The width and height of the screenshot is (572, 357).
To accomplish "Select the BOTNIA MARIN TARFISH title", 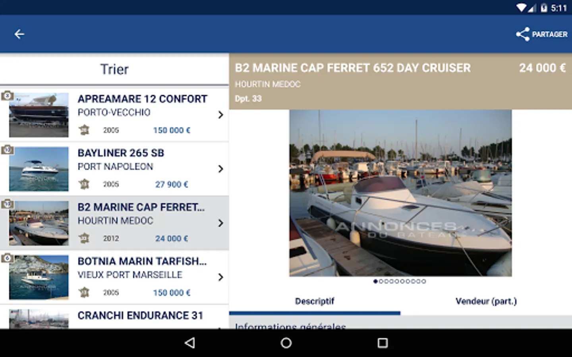I will [x=142, y=261].
